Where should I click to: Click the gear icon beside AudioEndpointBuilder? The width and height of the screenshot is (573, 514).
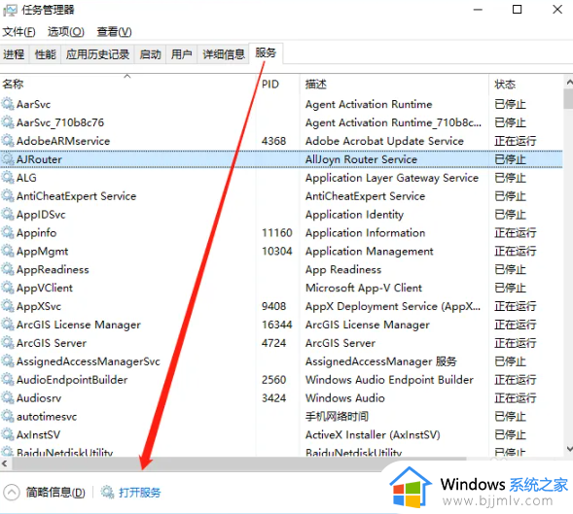[8, 379]
